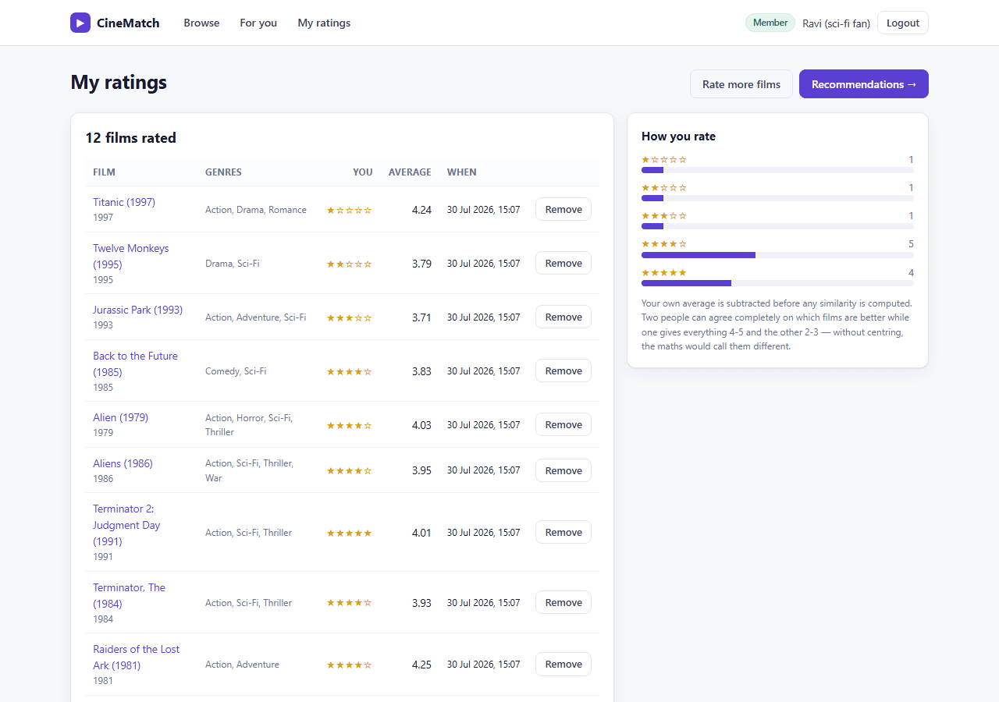Click five-star icons in How you rate
Screen dimensions: 999x702
664,272
